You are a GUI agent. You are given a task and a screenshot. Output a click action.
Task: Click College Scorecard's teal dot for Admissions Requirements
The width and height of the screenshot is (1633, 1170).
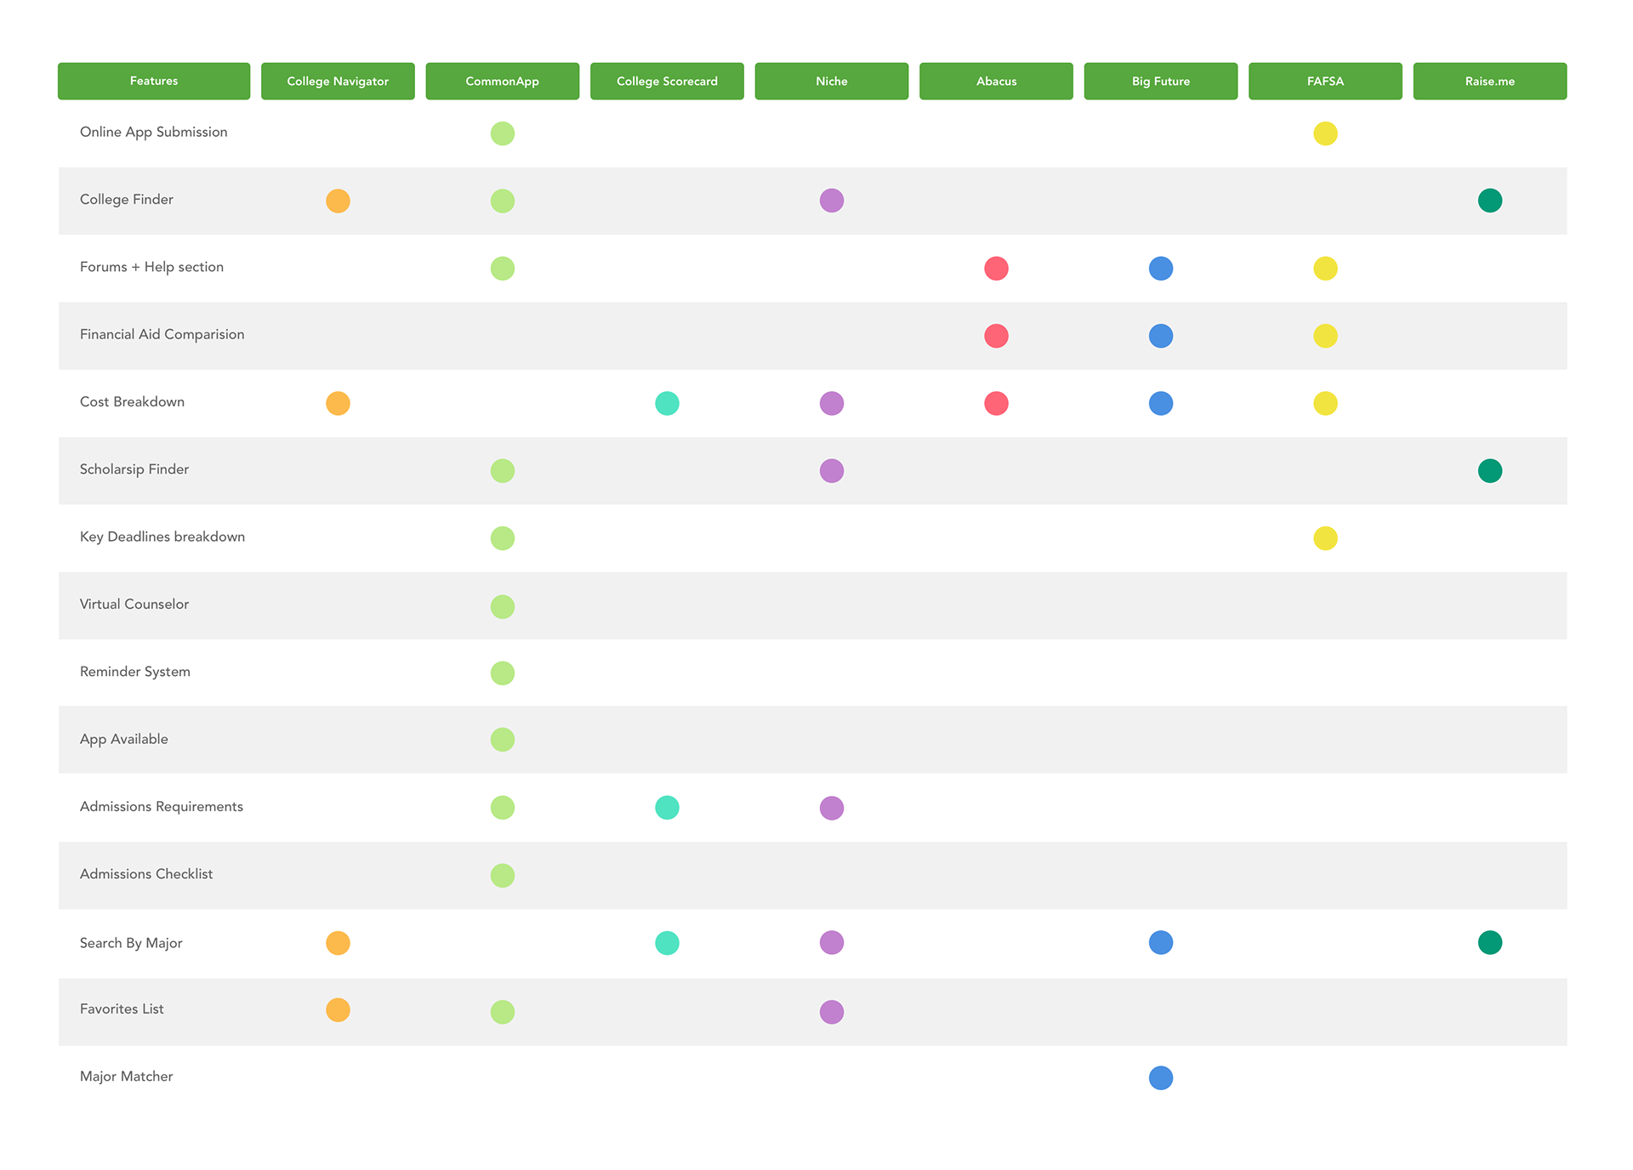(667, 808)
